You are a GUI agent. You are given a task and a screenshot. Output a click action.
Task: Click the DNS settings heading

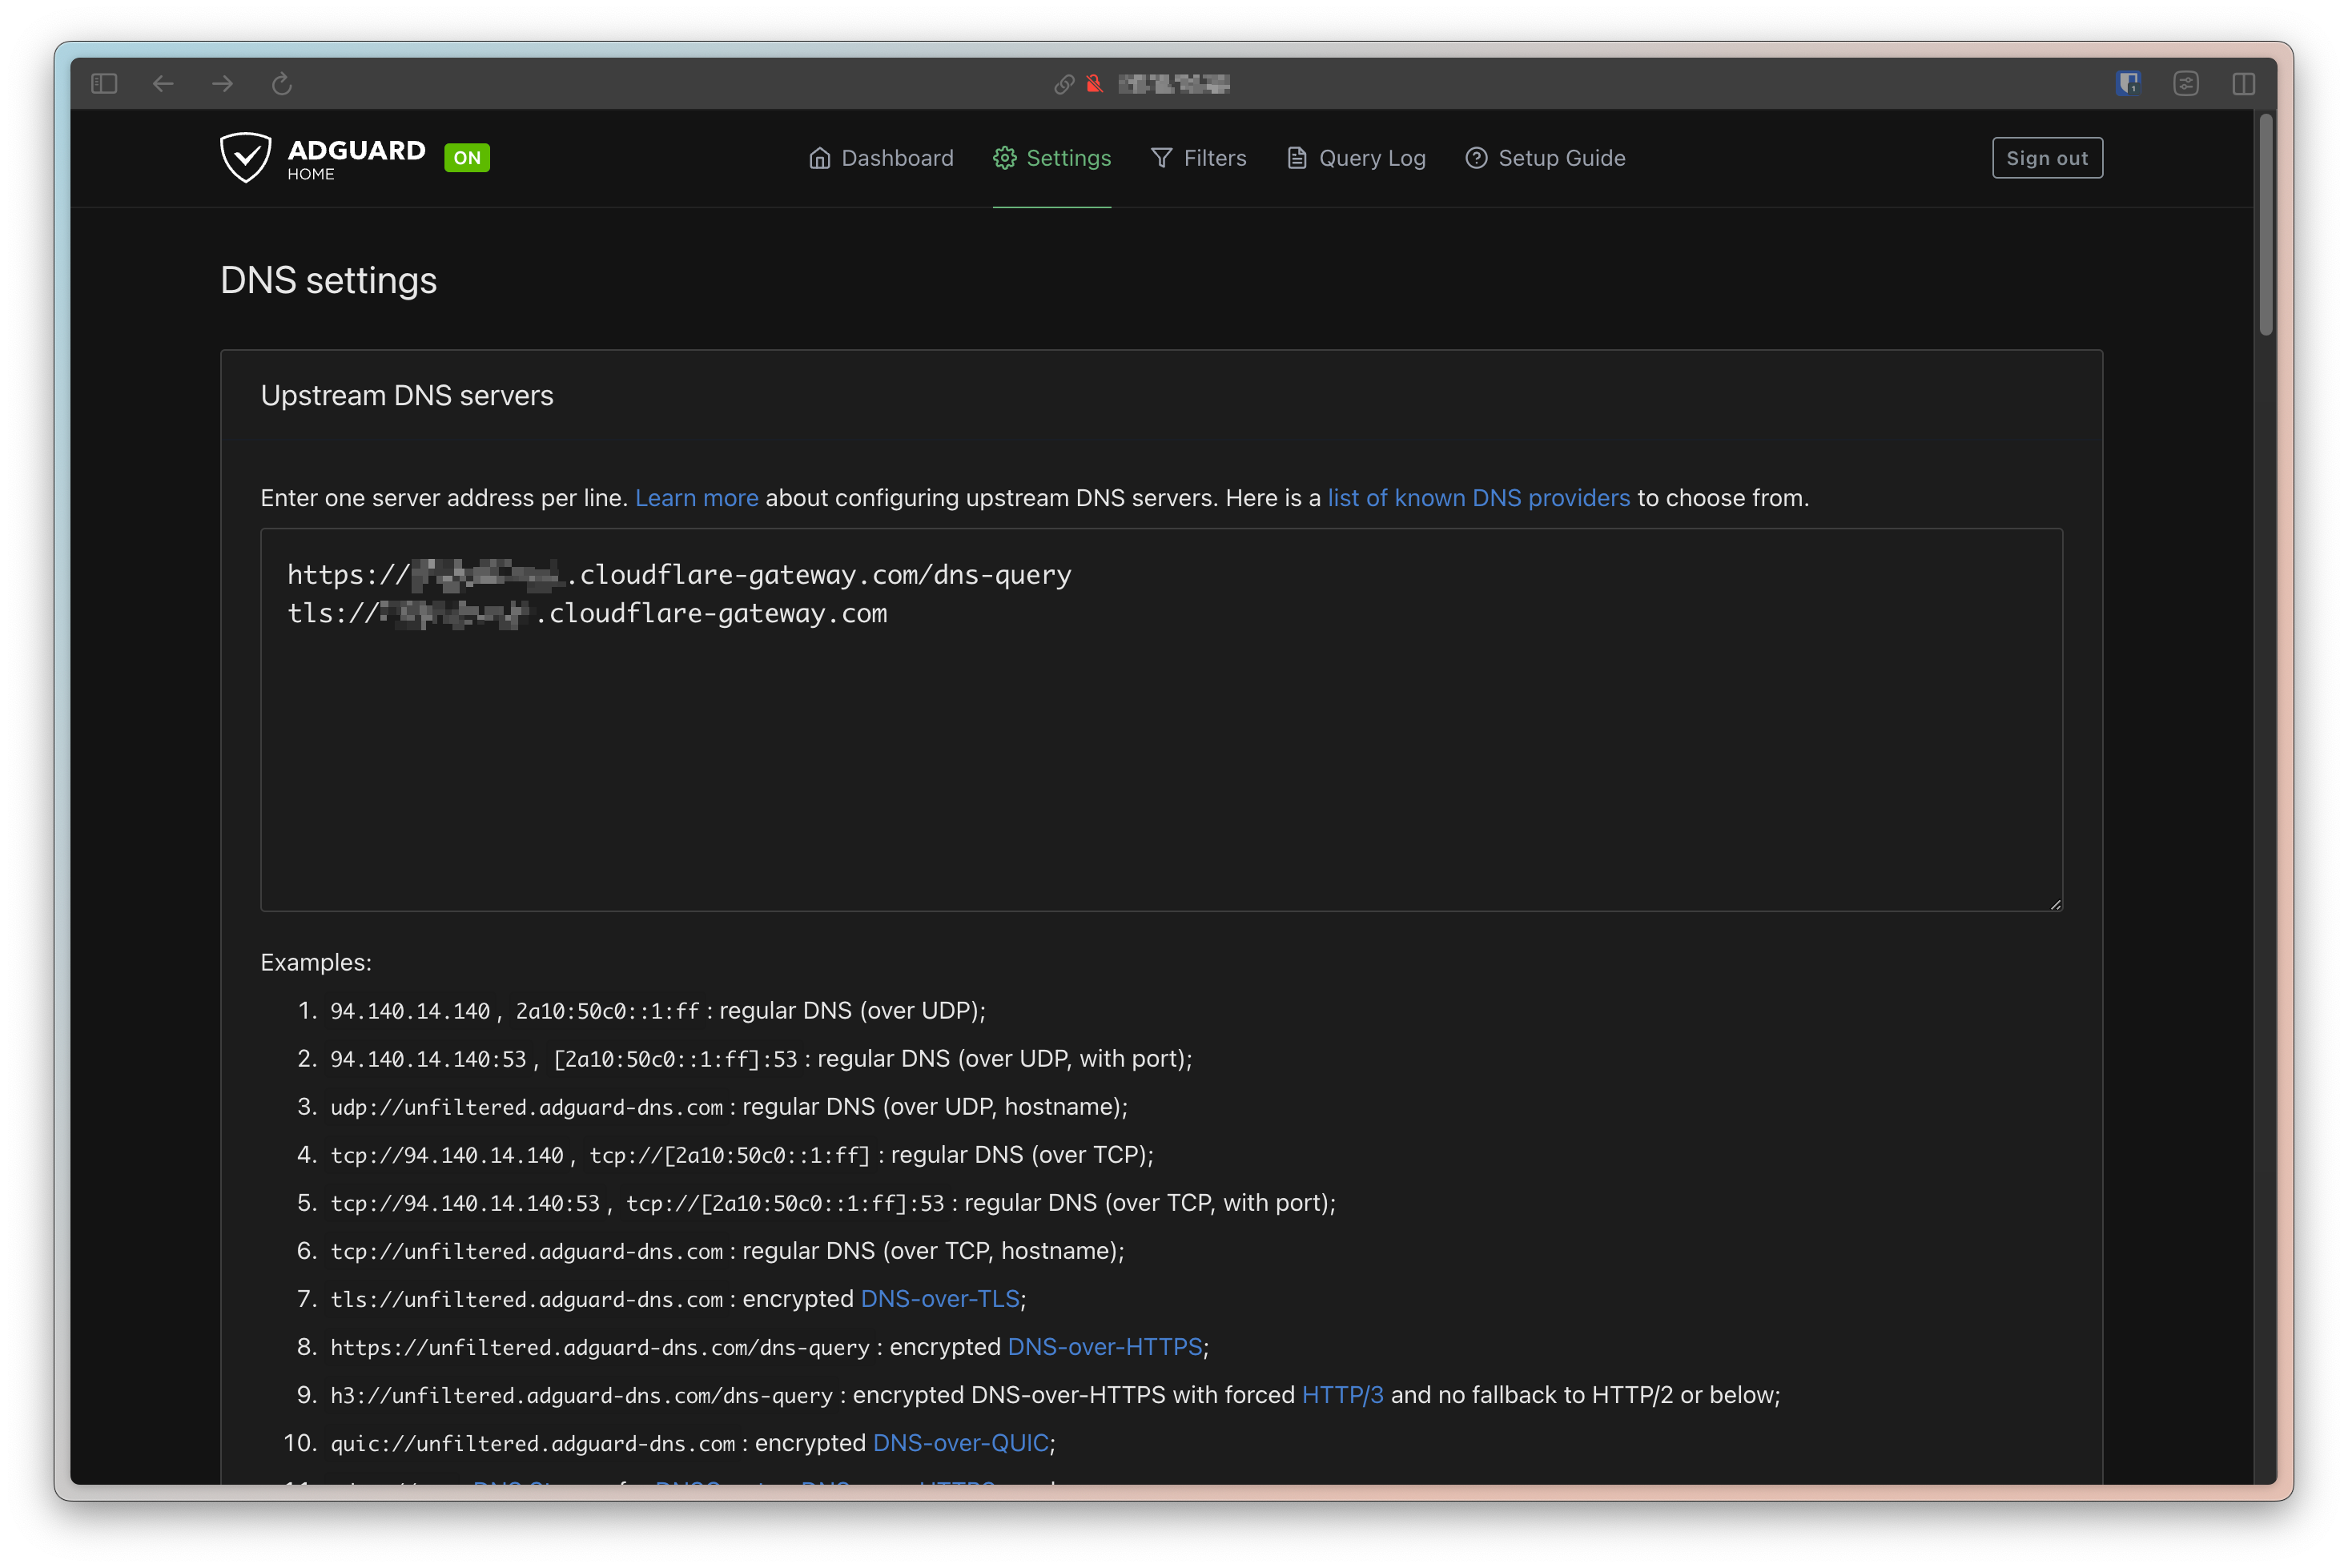click(328, 281)
